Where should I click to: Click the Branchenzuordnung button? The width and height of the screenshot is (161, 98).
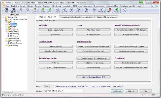56,30
